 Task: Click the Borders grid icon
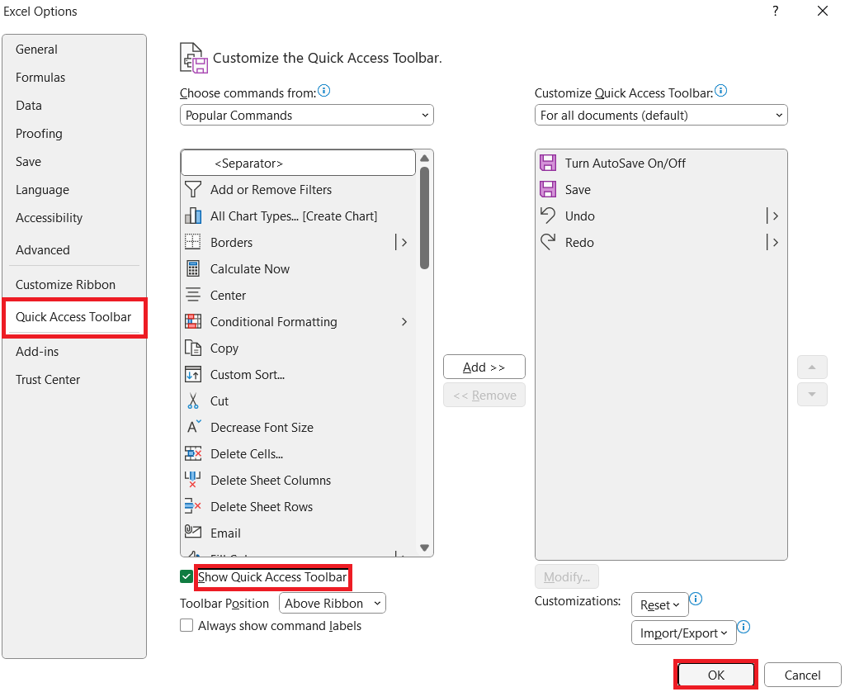[x=193, y=242]
